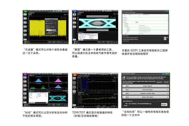Expand the Screen Capture section
Image resolution: width=189 pixels, height=126 pixels.
(167, 86)
